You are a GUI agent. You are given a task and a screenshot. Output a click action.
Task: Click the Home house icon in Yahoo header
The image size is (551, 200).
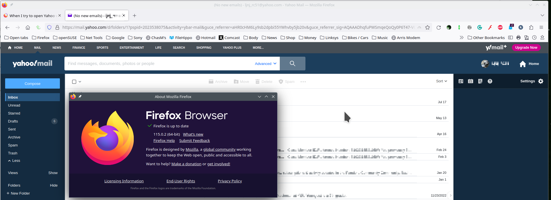(x=523, y=64)
